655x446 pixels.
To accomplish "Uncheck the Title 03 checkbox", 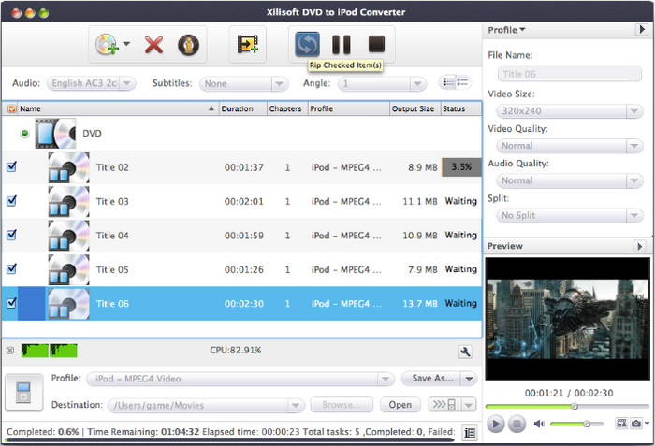I will [x=11, y=201].
